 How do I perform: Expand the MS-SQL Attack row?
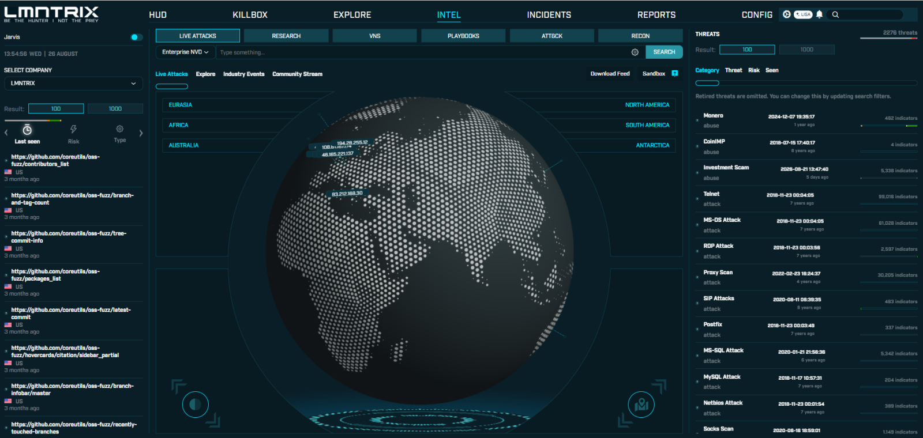(x=806, y=356)
